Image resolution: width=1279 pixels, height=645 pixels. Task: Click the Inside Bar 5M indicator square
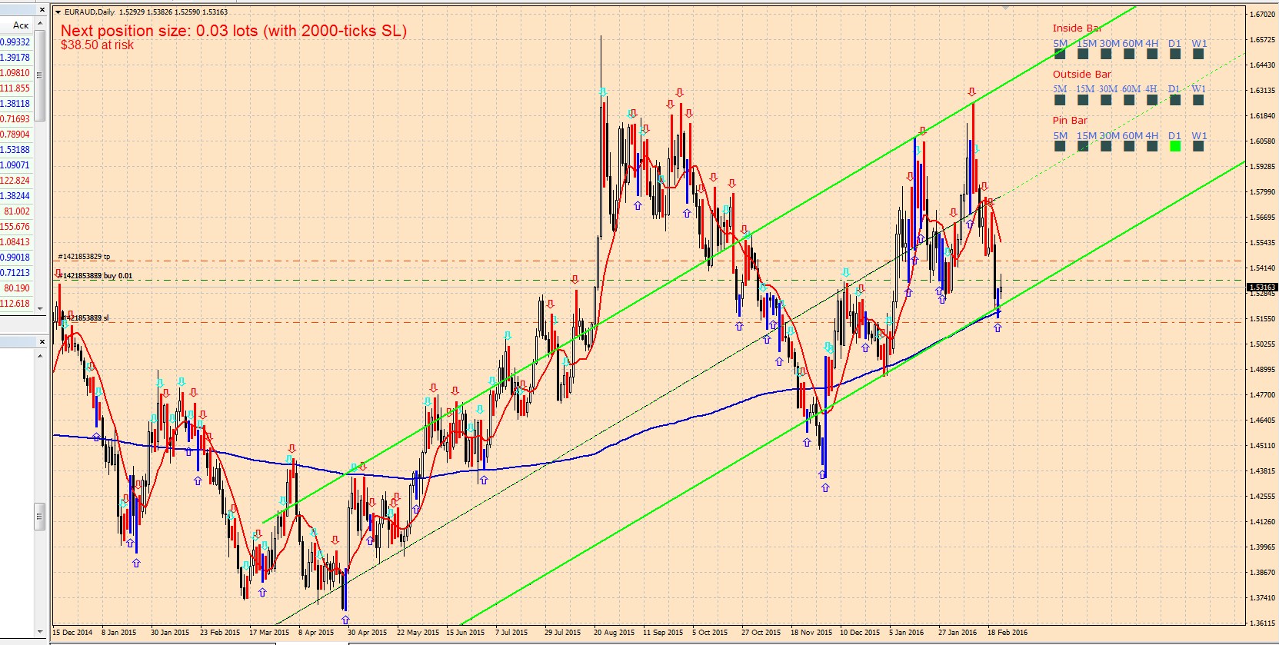click(1060, 54)
